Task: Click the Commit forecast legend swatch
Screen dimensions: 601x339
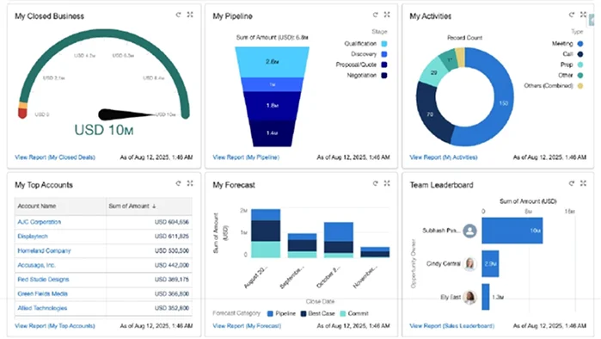Action: pos(343,314)
